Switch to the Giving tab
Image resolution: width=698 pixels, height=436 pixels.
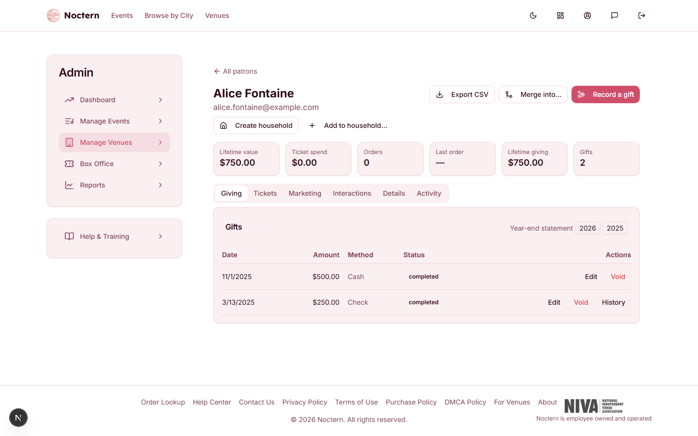coord(231,193)
